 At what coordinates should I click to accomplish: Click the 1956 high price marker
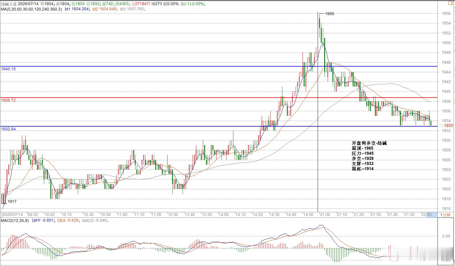tap(330, 14)
